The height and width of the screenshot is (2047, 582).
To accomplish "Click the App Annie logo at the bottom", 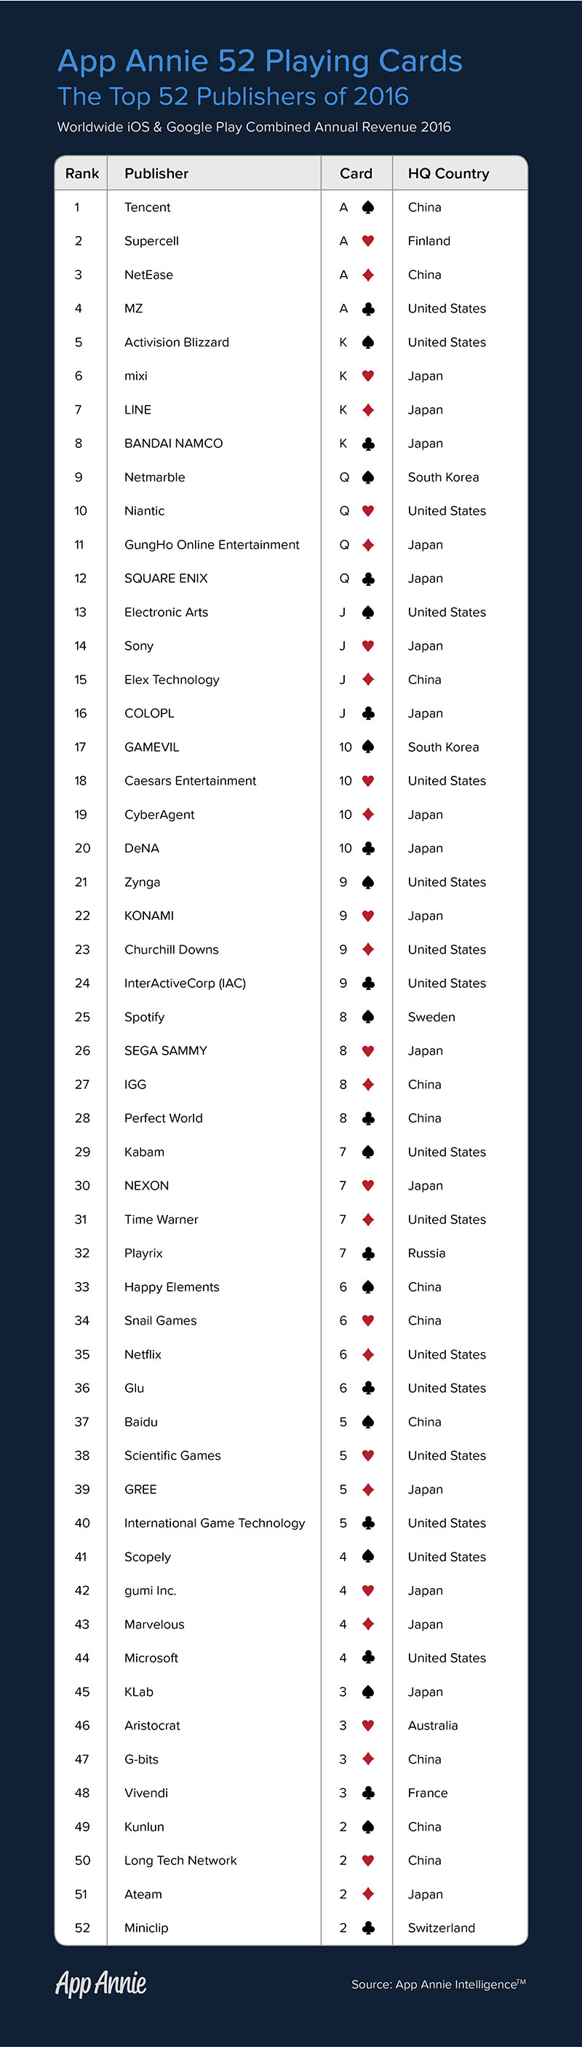I will (101, 1984).
